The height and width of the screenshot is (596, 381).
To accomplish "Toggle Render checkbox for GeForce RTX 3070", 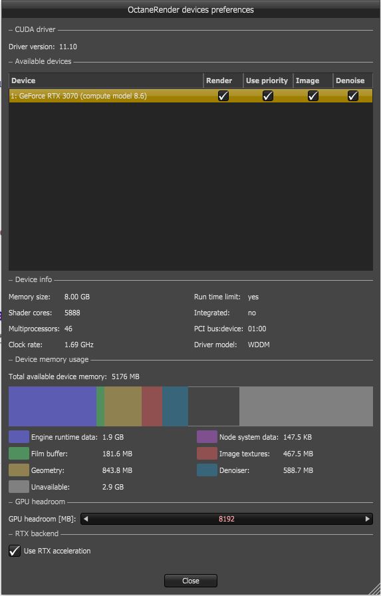I will (223, 96).
